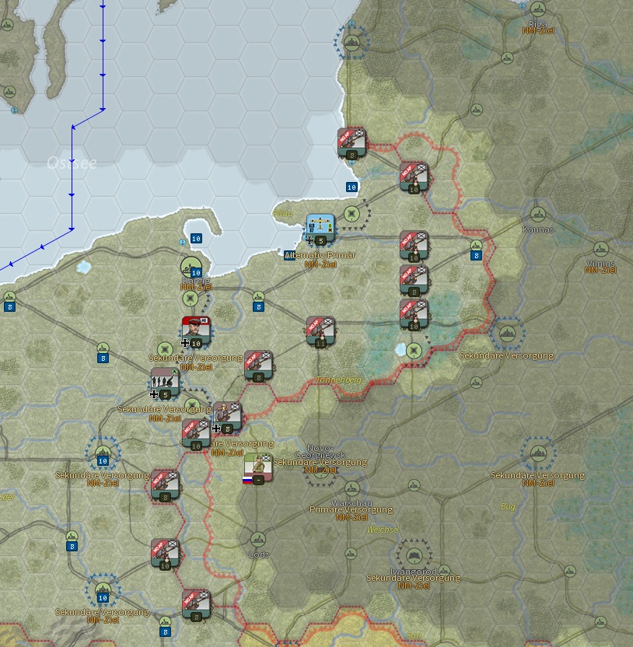Click the town with supply 8 west of Kaunas
Screen dimensions: 633x647
tap(476, 246)
